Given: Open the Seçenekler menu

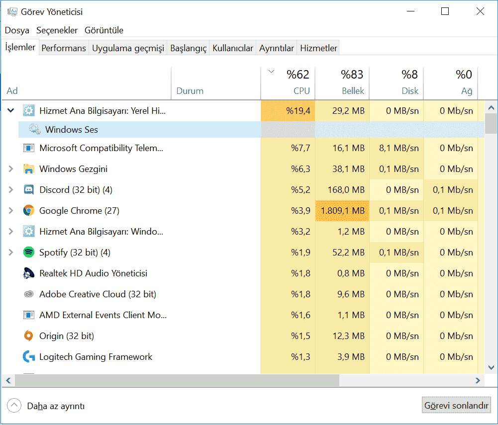Looking at the screenshot, I should point(57,30).
